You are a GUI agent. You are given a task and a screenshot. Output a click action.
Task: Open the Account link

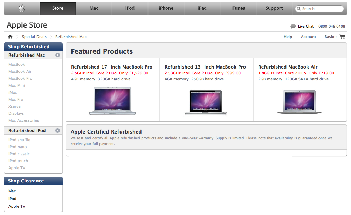(308, 37)
